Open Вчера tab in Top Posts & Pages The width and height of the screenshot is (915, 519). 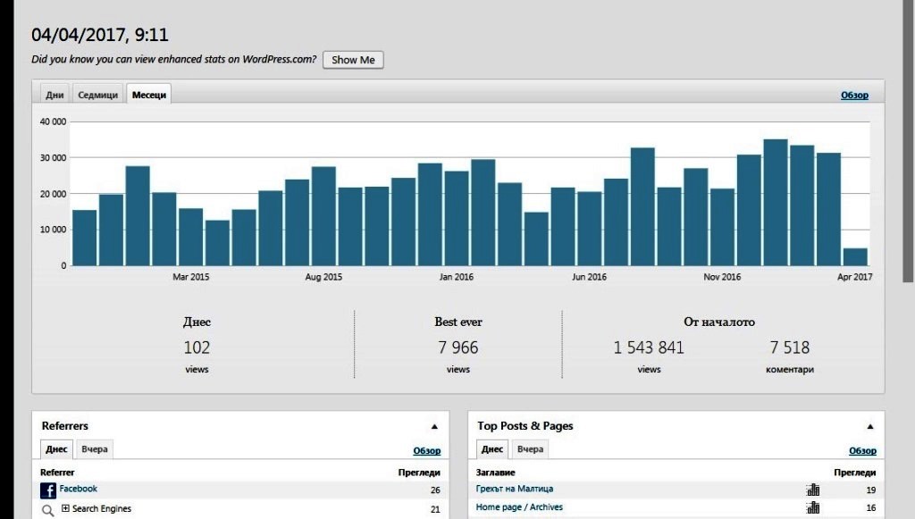530,449
